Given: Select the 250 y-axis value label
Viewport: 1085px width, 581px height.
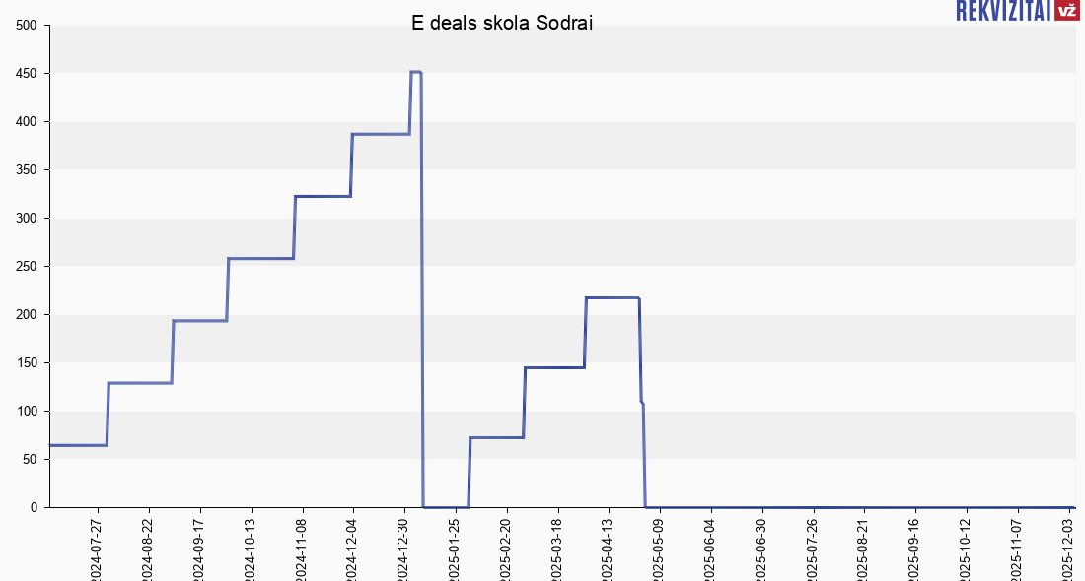Looking at the screenshot, I should [x=27, y=267].
